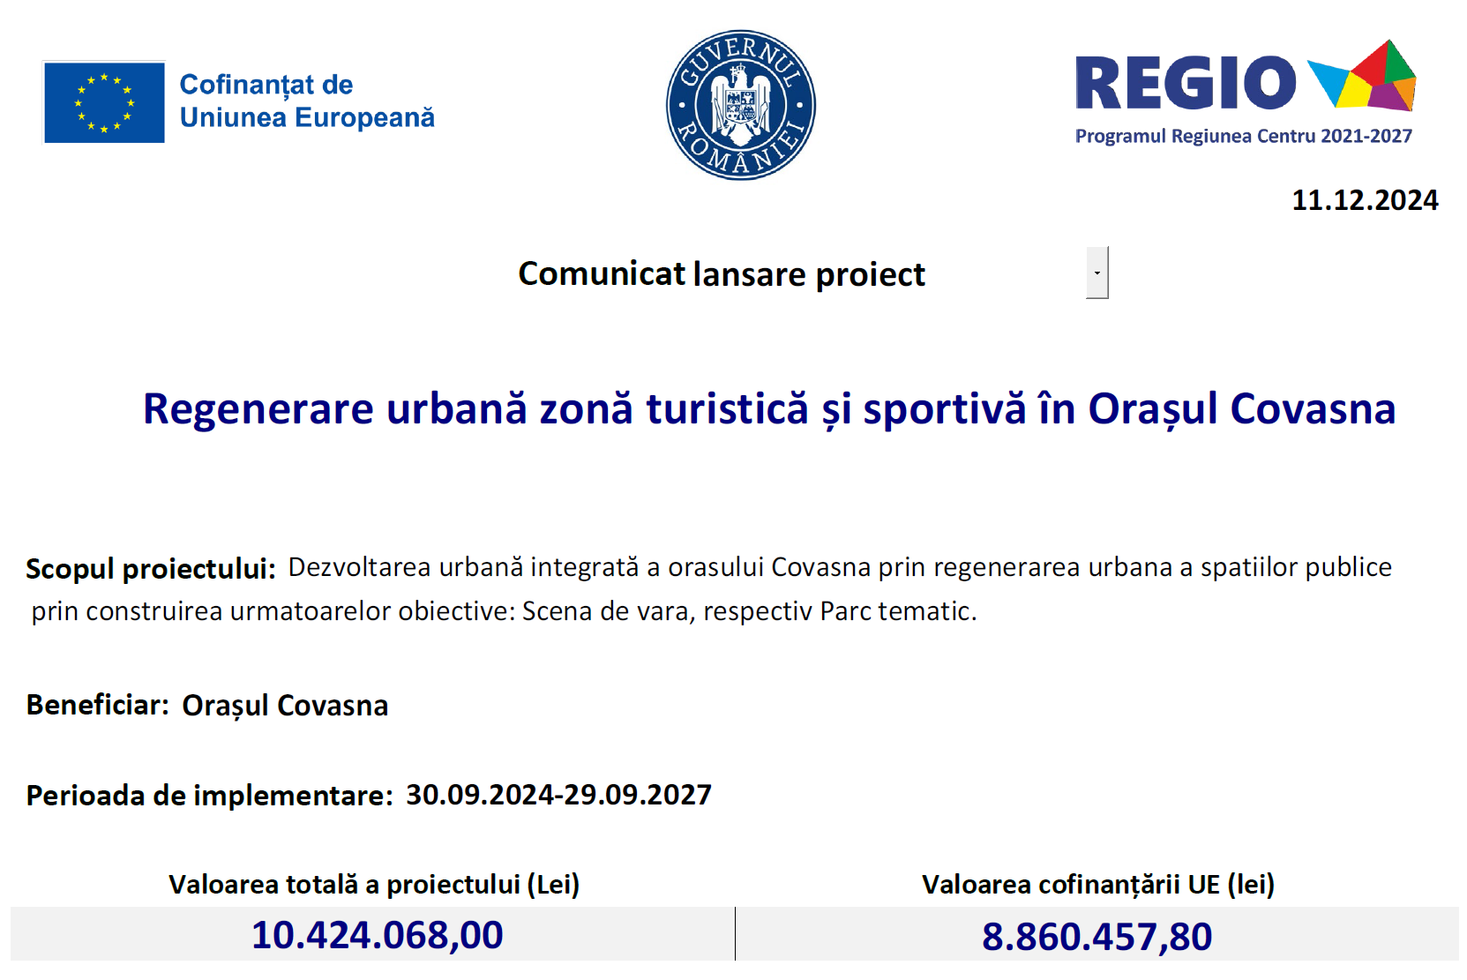Image resolution: width=1467 pixels, height=980 pixels.
Task: Select the Comunicat lansare proiect combo box text
Action: click(x=722, y=273)
